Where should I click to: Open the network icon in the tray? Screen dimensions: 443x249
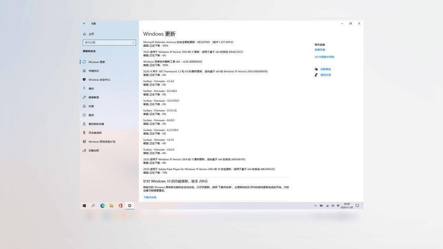click(x=327, y=206)
